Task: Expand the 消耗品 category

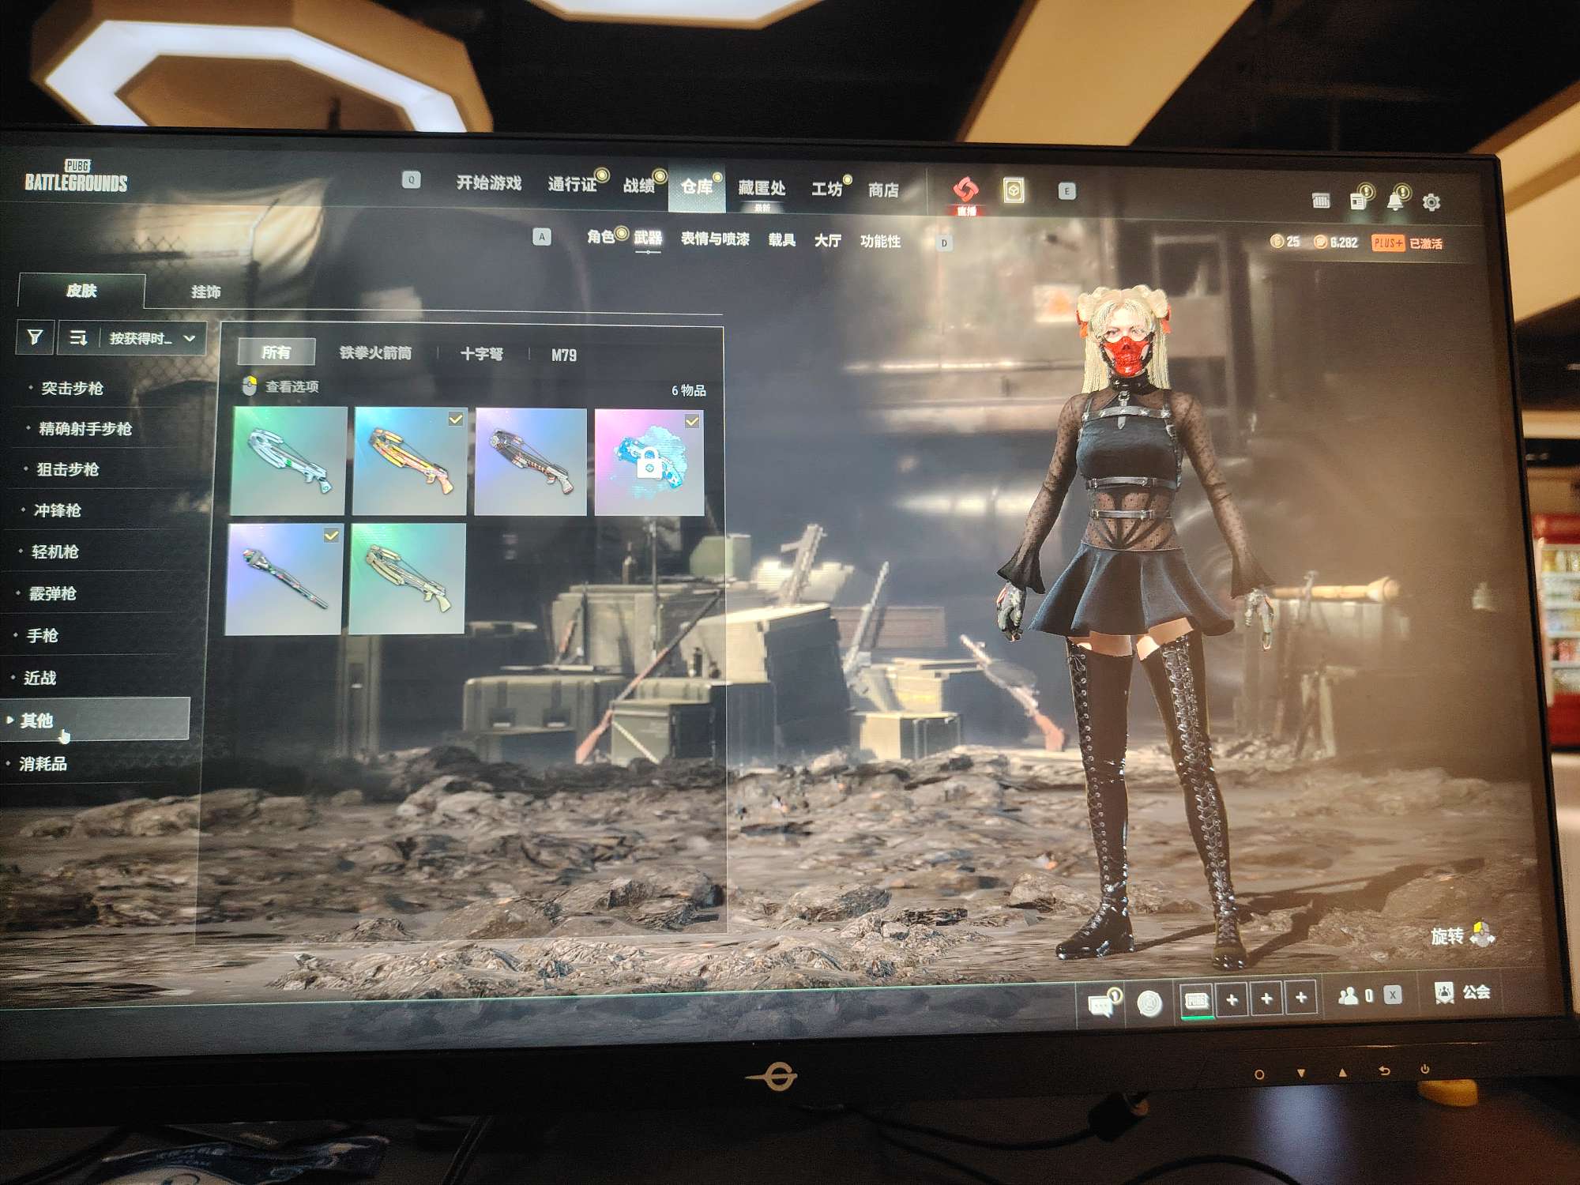Action: [x=43, y=764]
